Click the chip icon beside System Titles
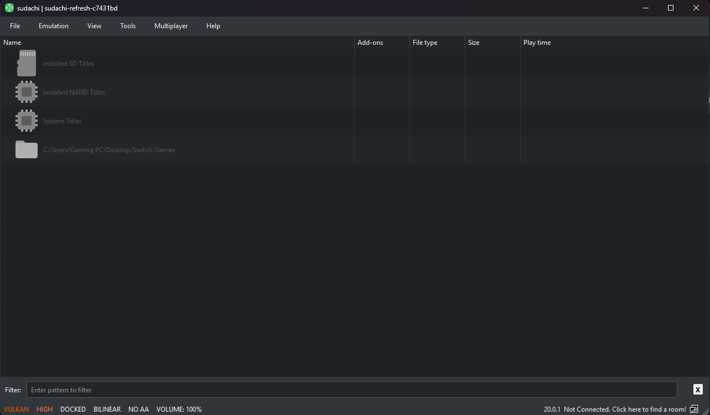Image resolution: width=710 pixels, height=415 pixels. [x=27, y=121]
